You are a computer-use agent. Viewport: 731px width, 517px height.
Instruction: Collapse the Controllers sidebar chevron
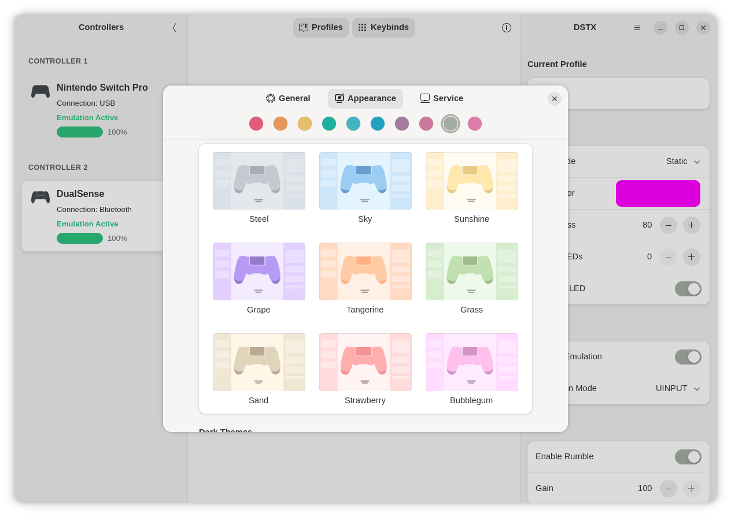(174, 28)
